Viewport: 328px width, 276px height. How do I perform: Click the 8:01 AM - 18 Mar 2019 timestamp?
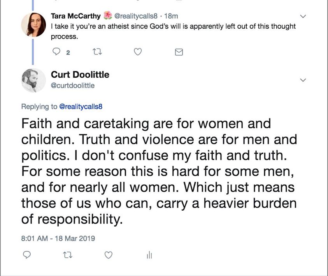[x=58, y=238]
